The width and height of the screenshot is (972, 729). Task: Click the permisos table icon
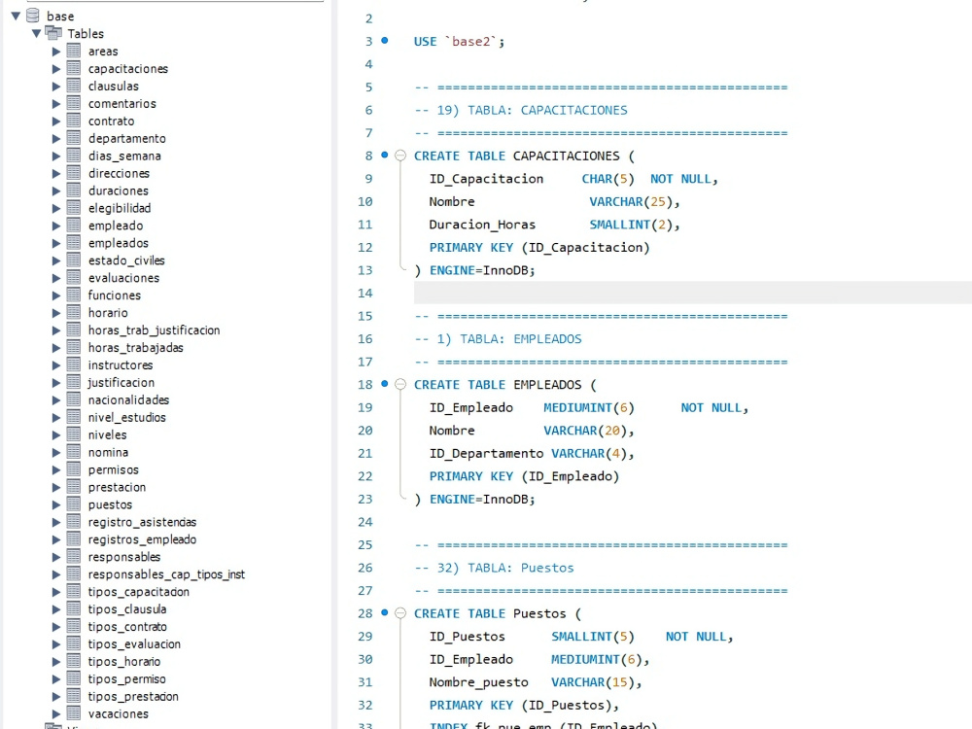74,469
